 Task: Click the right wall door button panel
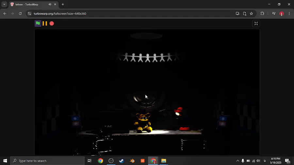[x=223, y=121]
